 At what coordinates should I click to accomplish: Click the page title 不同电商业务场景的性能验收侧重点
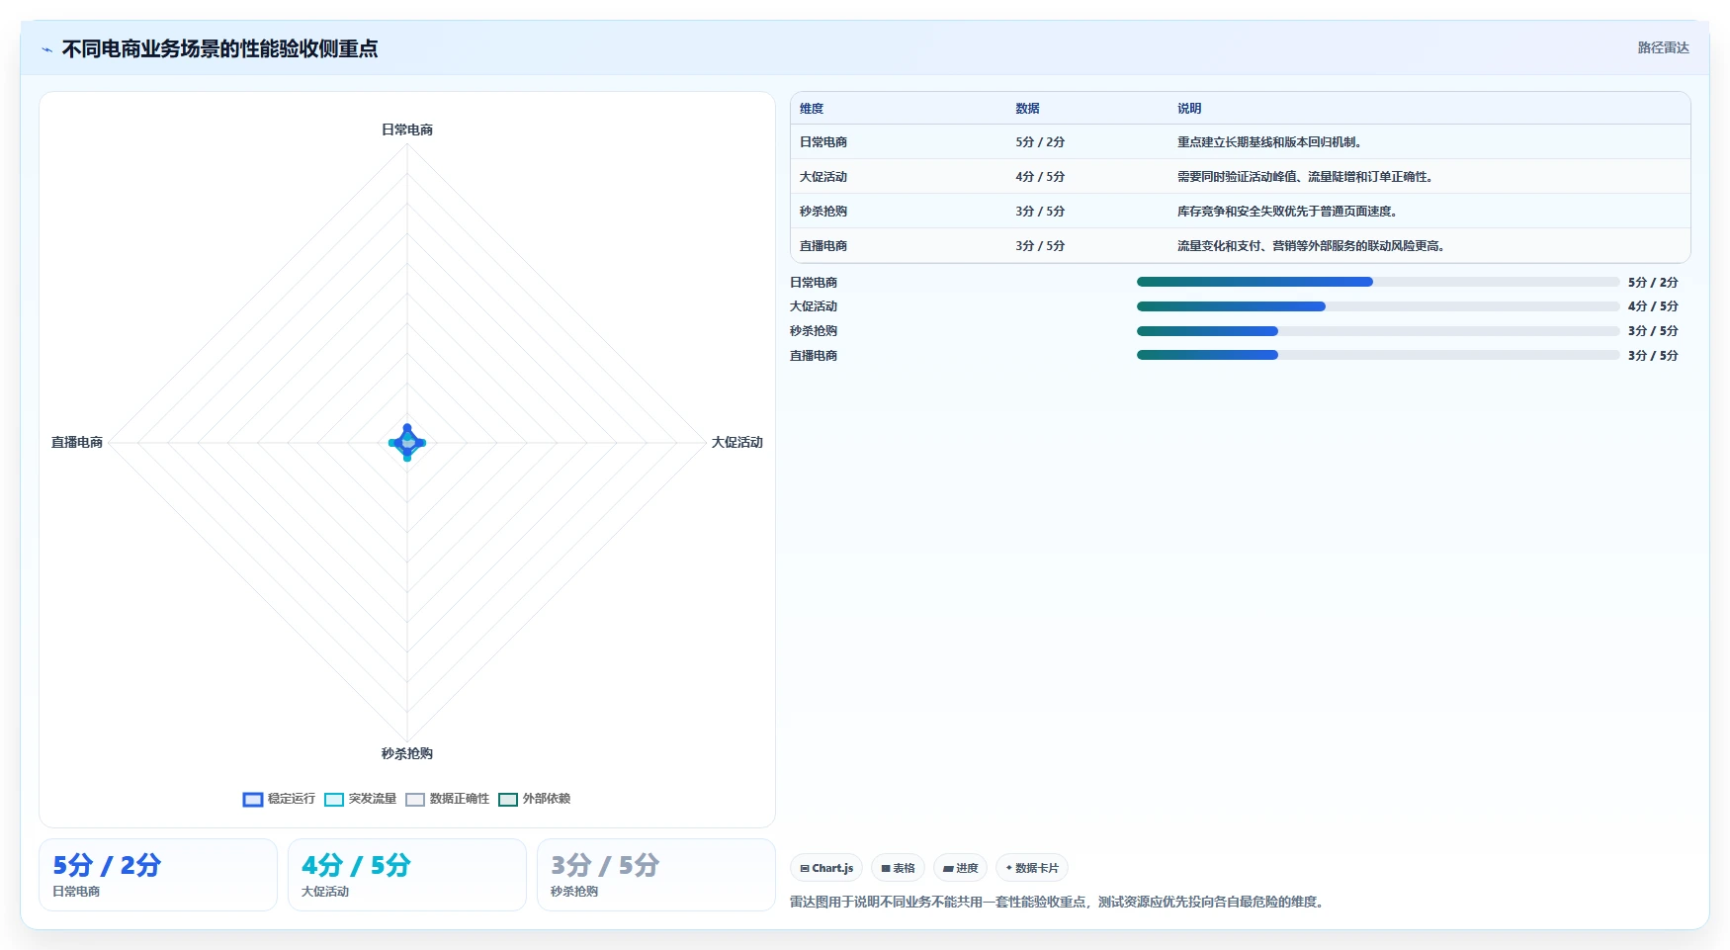(219, 48)
